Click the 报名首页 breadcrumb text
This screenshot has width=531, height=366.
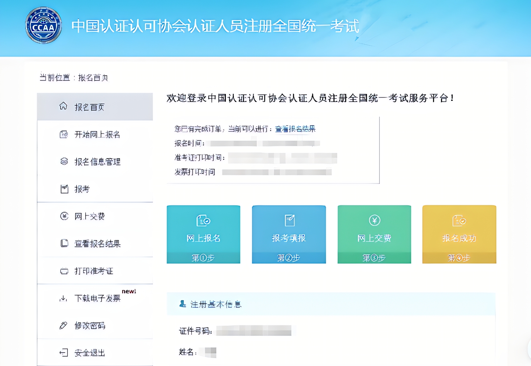[93, 78]
